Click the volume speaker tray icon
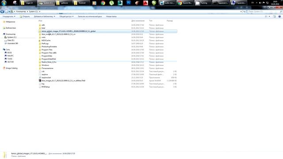The width and height of the screenshot is (283, 159). [x=260, y=3]
